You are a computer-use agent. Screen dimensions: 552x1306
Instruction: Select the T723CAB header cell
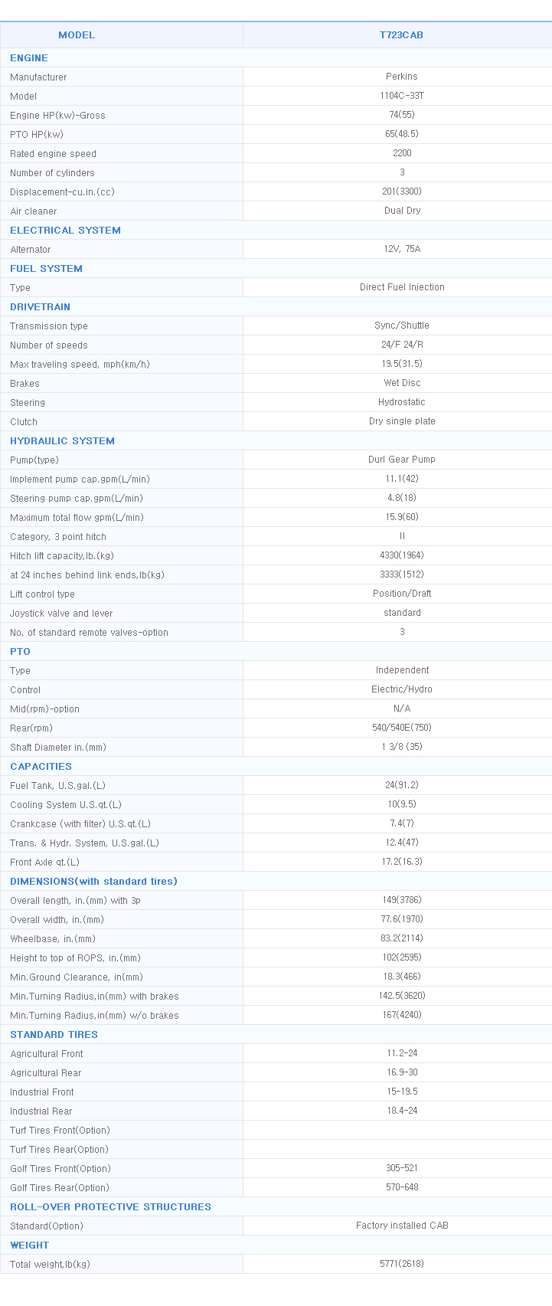click(401, 35)
